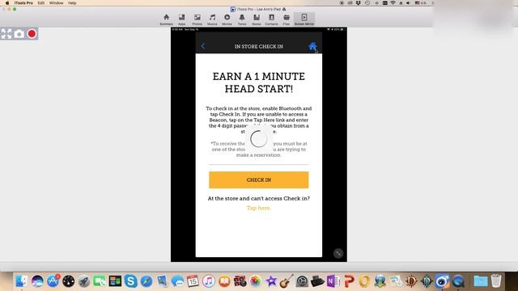Click the Time Machine icon in menu bar

coord(367,3)
